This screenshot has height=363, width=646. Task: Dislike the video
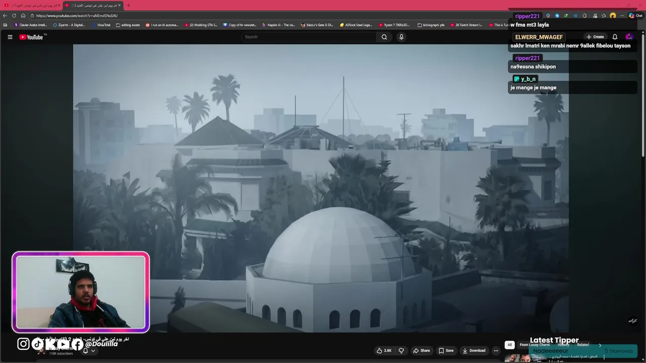click(x=401, y=350)
